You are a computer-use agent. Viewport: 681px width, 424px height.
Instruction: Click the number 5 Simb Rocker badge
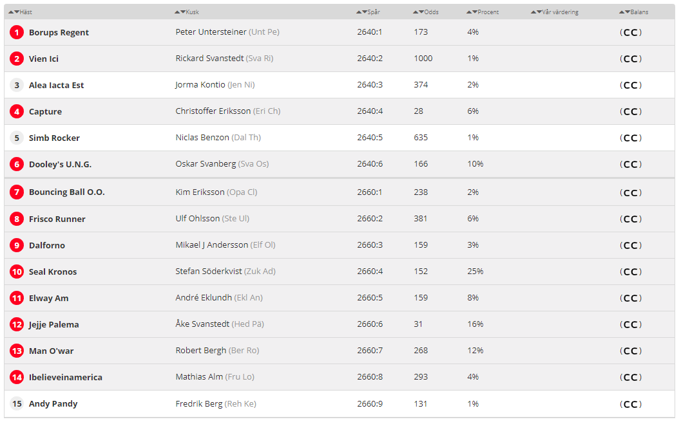(17, 138)
